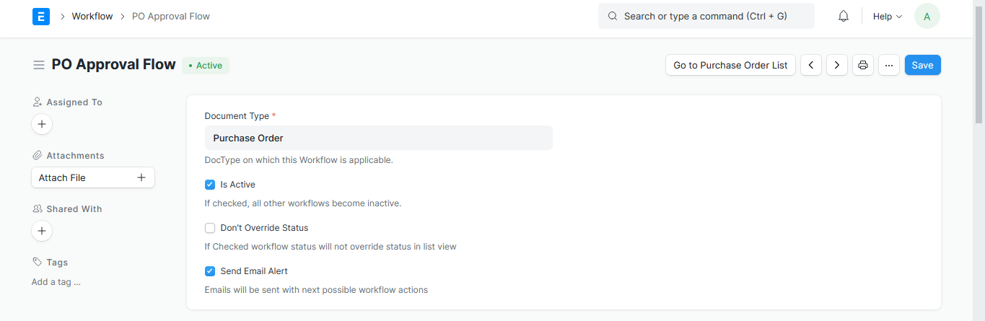
Task: Toggle sidebar with hamburger menu icon
Action: click(x=39, y=65)
